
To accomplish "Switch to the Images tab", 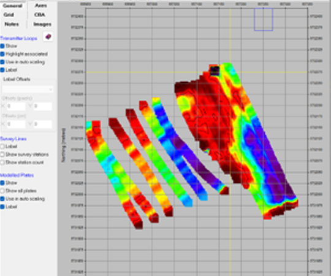I will (42, 25).
